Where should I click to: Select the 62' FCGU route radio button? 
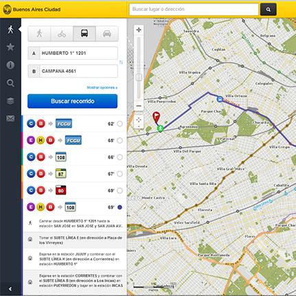(x=119, y=124)
